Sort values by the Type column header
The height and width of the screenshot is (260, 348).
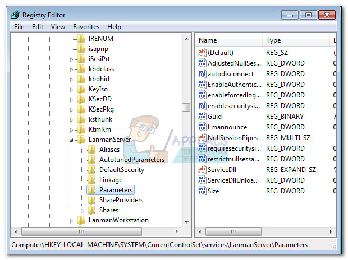[296, 40]
